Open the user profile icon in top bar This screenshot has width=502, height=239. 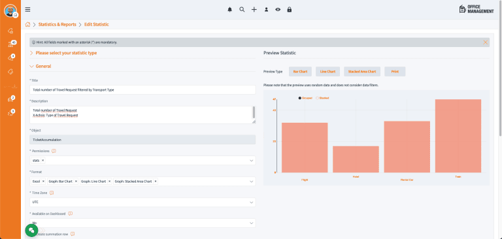tap(266, 10)
